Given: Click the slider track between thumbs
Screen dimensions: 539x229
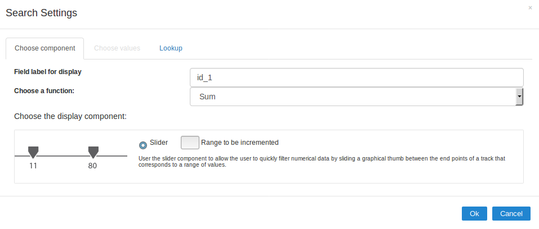Looking at the screenshot, I should coord(63,155).
